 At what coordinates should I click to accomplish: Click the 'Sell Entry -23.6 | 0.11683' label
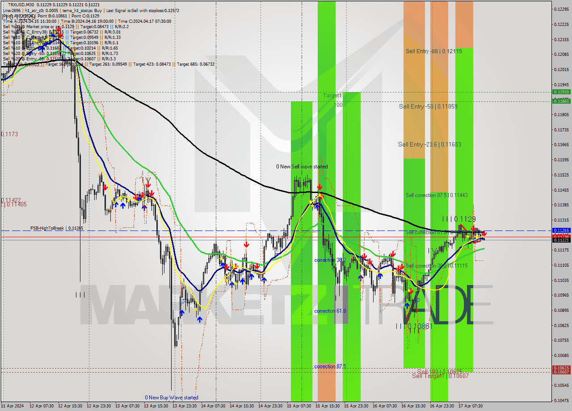tap(429, 144)
